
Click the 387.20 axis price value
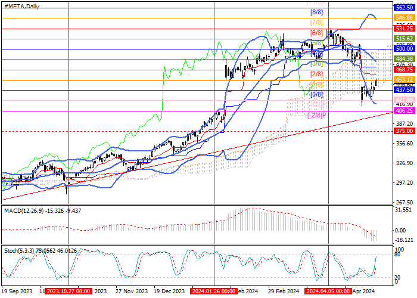coord(404,124)
